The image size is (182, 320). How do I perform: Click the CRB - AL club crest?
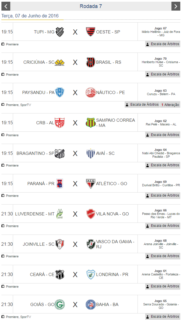[60, 123]
